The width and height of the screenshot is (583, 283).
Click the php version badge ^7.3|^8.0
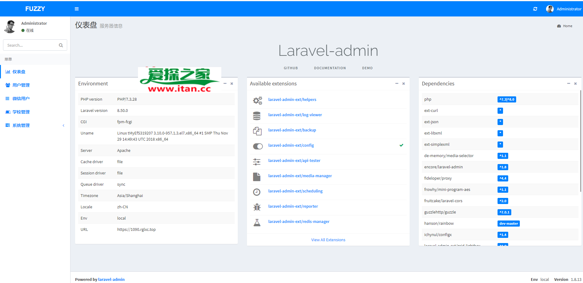[x=507, y=99]
